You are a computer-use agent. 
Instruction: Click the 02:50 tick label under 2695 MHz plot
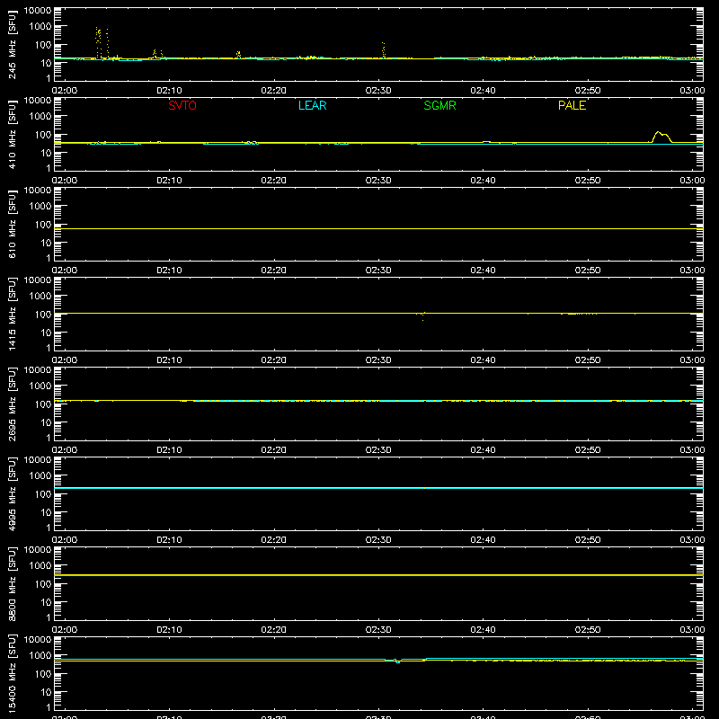click(x=588, y=450)
